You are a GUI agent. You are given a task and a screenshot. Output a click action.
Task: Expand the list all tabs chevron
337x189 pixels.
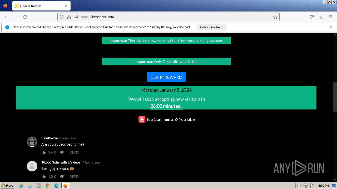pos(307,6)
